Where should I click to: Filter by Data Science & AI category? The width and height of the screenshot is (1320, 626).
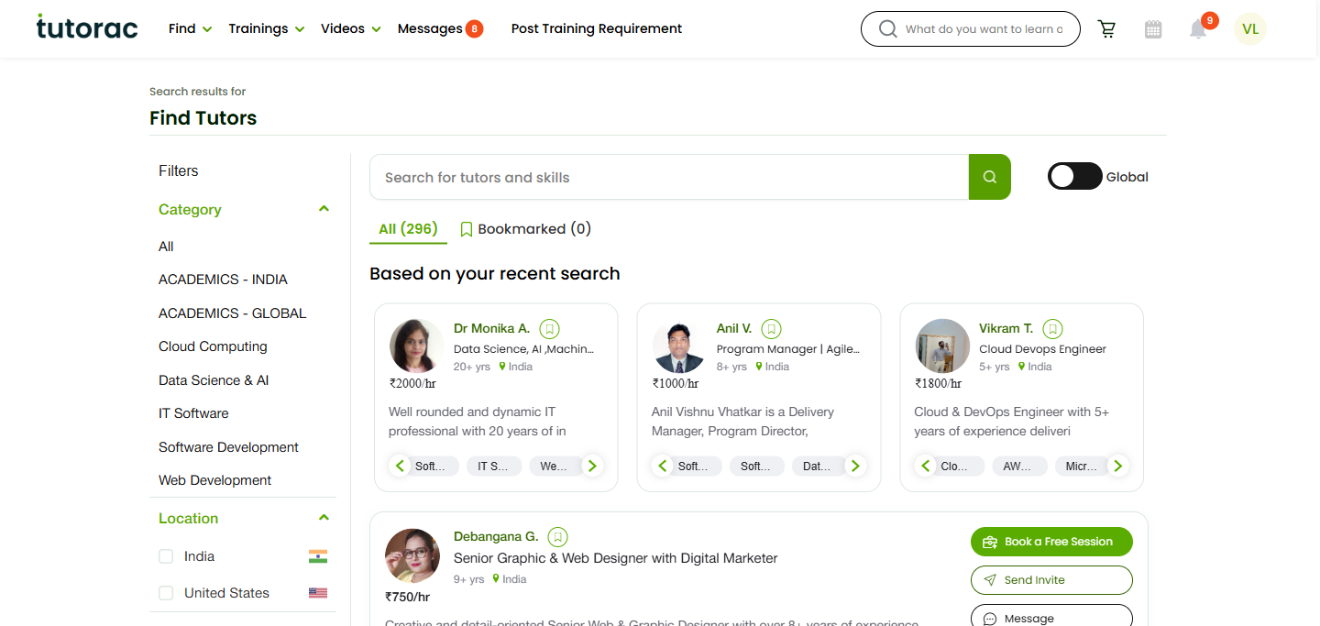[x=214, y=379]
